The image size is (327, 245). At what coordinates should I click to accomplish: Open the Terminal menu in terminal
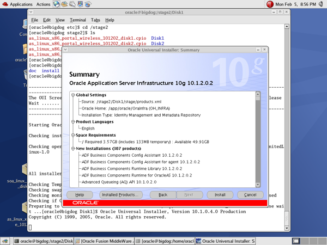coord(78,20)
